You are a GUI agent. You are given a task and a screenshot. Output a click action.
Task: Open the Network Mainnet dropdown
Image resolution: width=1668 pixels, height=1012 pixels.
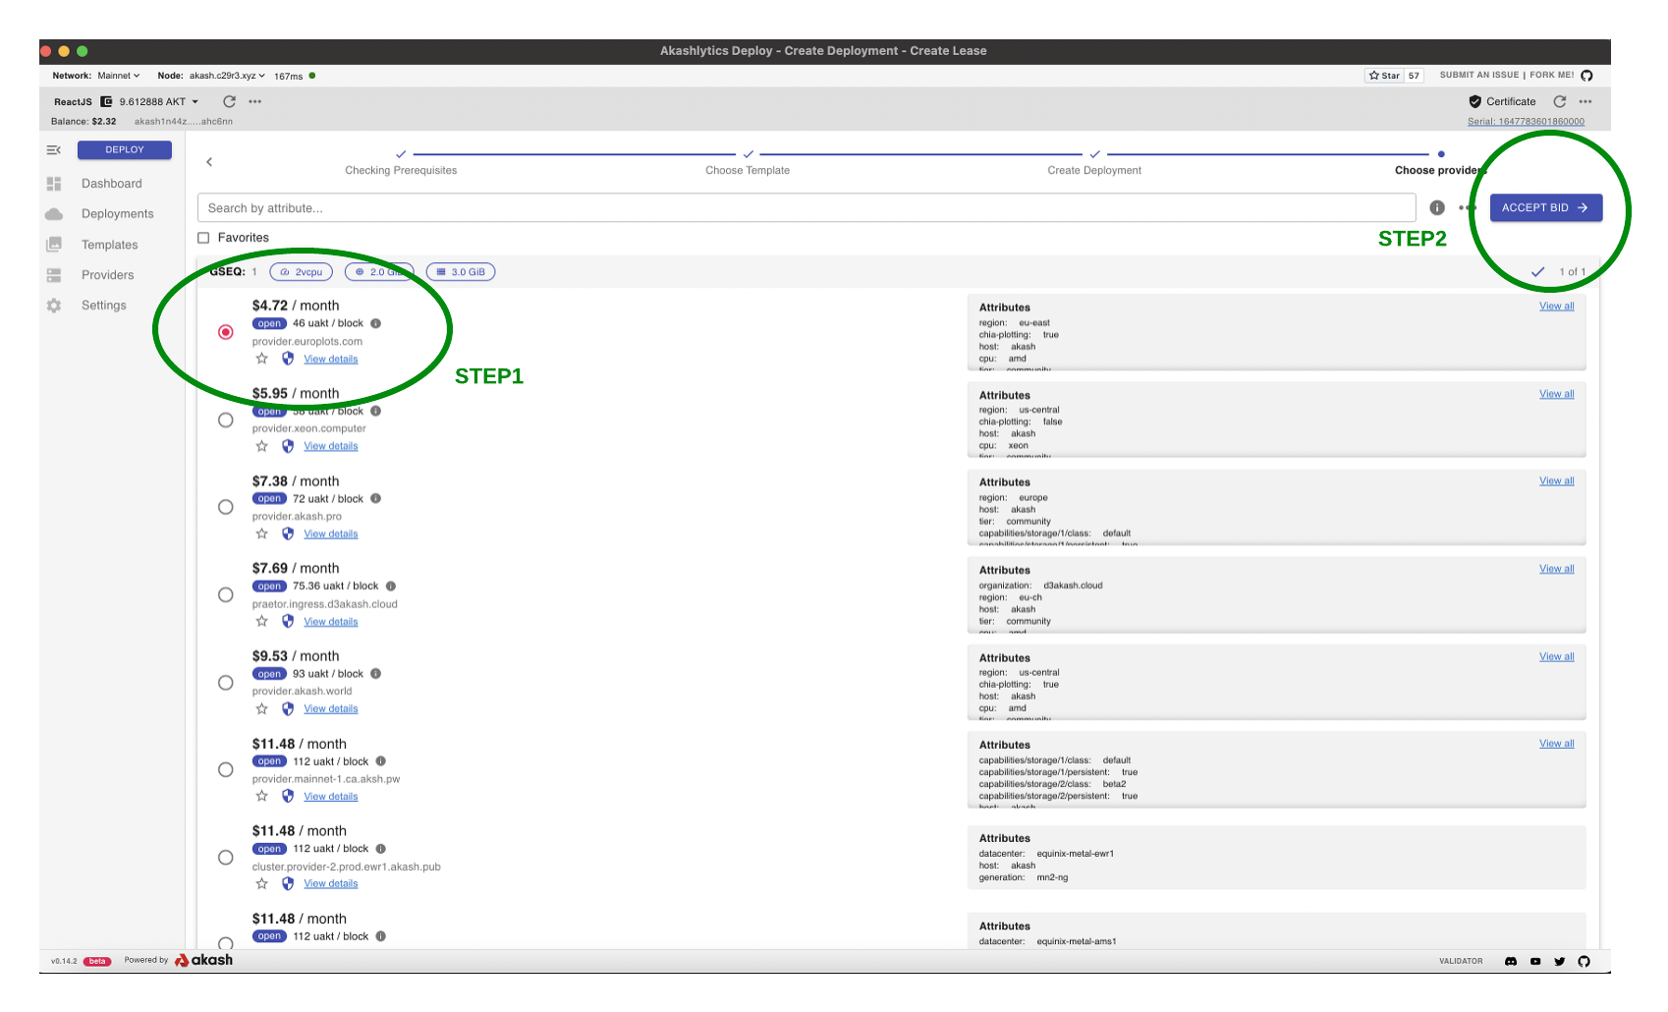point(118,76)
